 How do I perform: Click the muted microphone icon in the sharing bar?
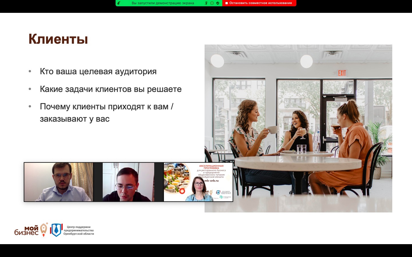[206, 3]
